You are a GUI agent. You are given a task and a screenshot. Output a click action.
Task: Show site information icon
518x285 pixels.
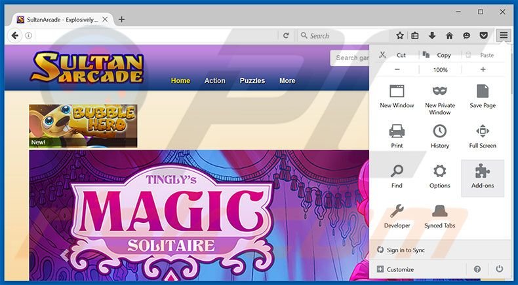[29, 35]
